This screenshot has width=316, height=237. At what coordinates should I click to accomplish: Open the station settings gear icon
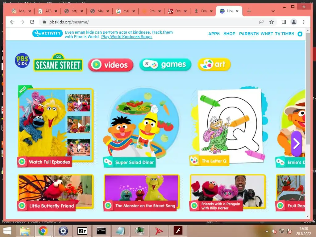[300, 34]
